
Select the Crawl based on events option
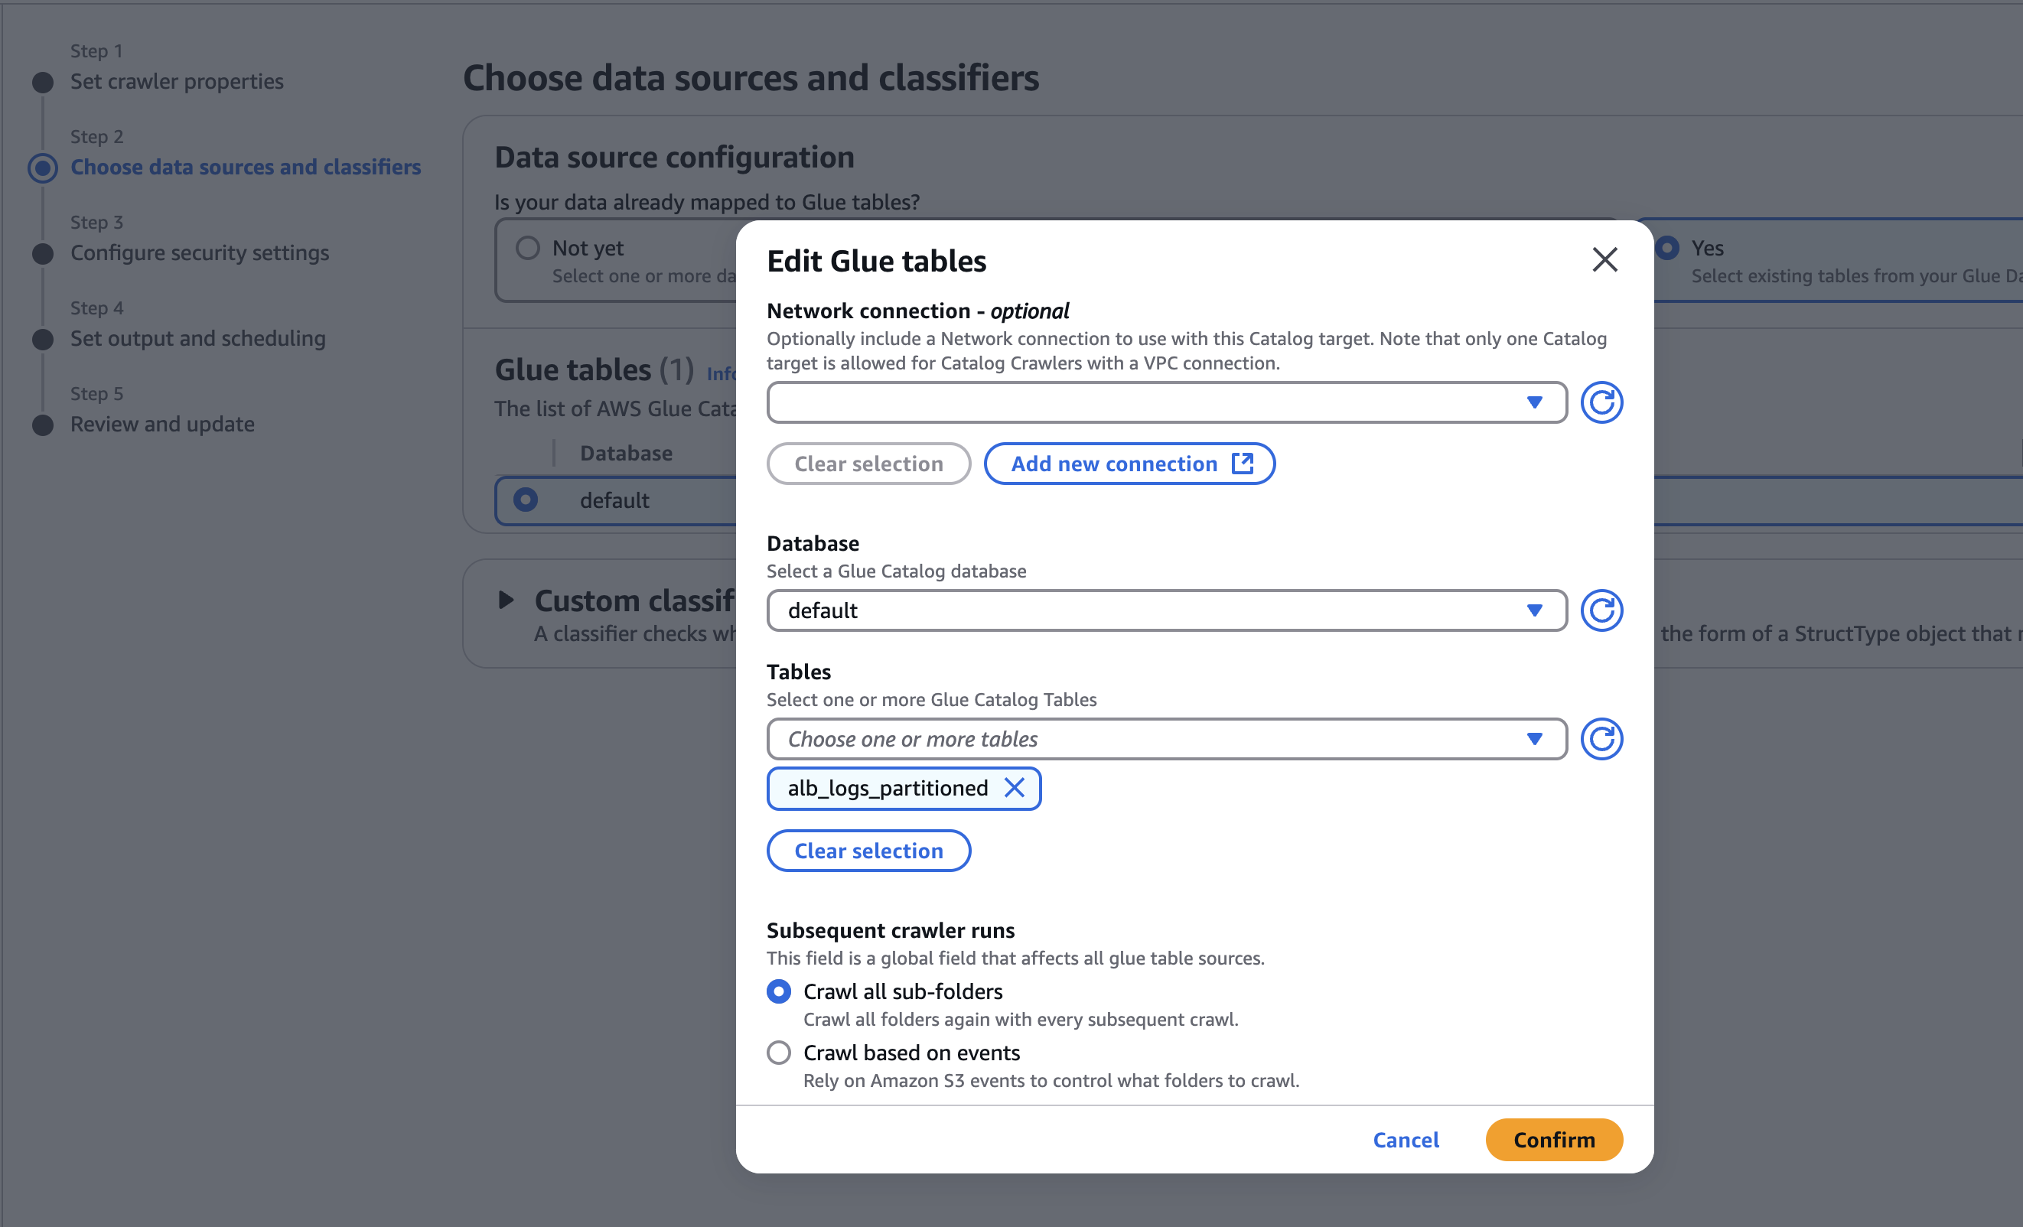(x=778, y=1052)
